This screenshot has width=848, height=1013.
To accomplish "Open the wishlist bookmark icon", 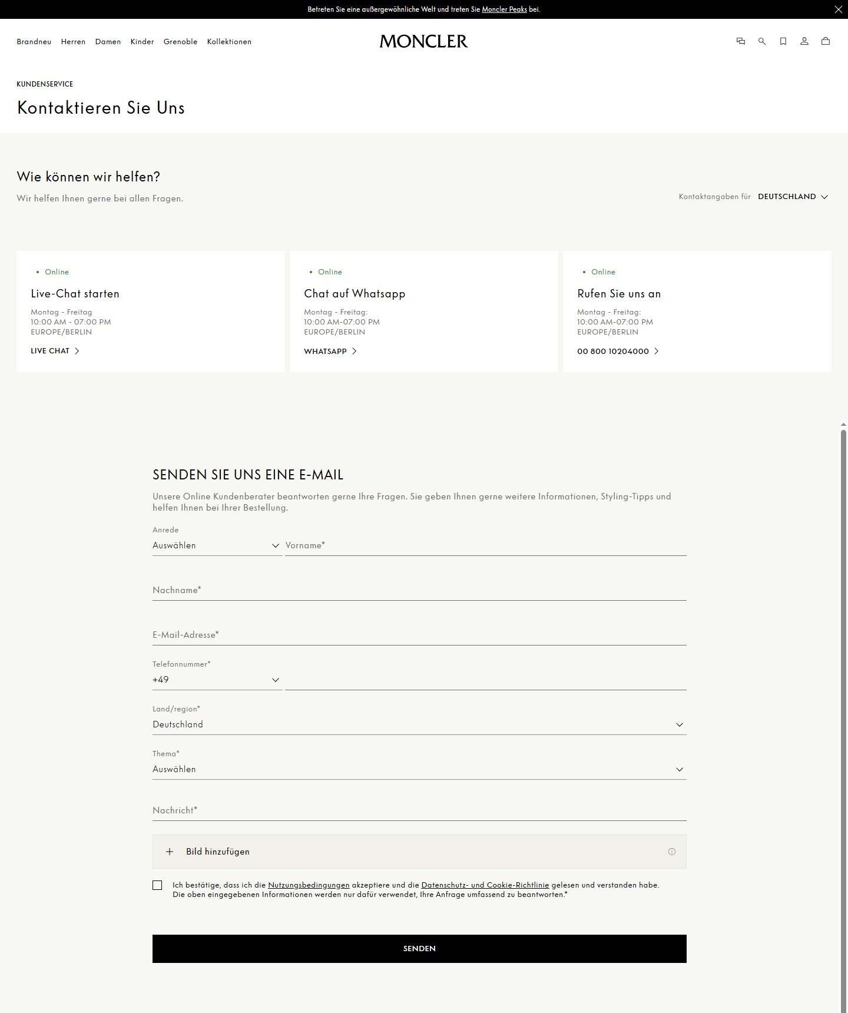I will pos(783,41).
